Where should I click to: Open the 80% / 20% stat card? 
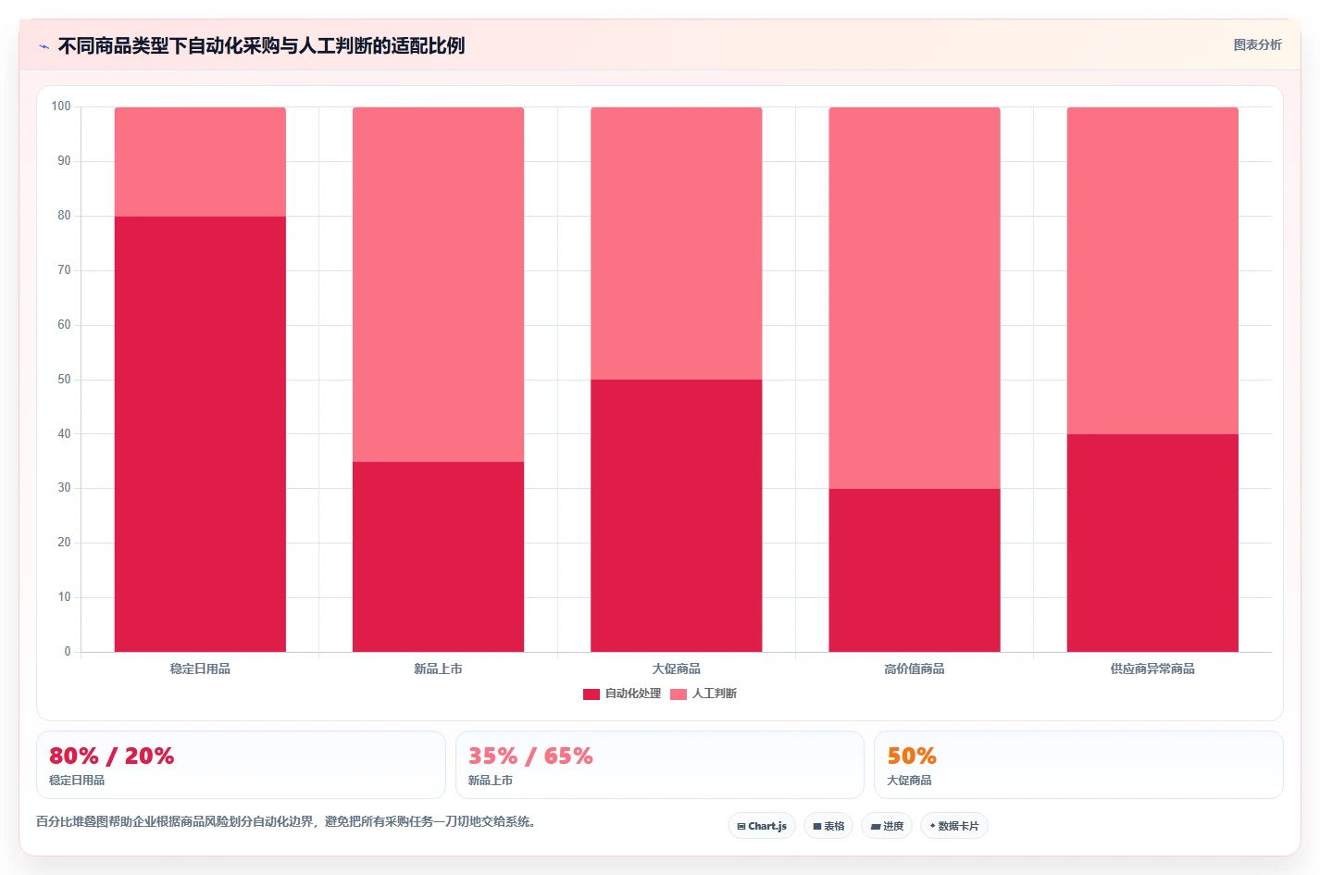241,765
